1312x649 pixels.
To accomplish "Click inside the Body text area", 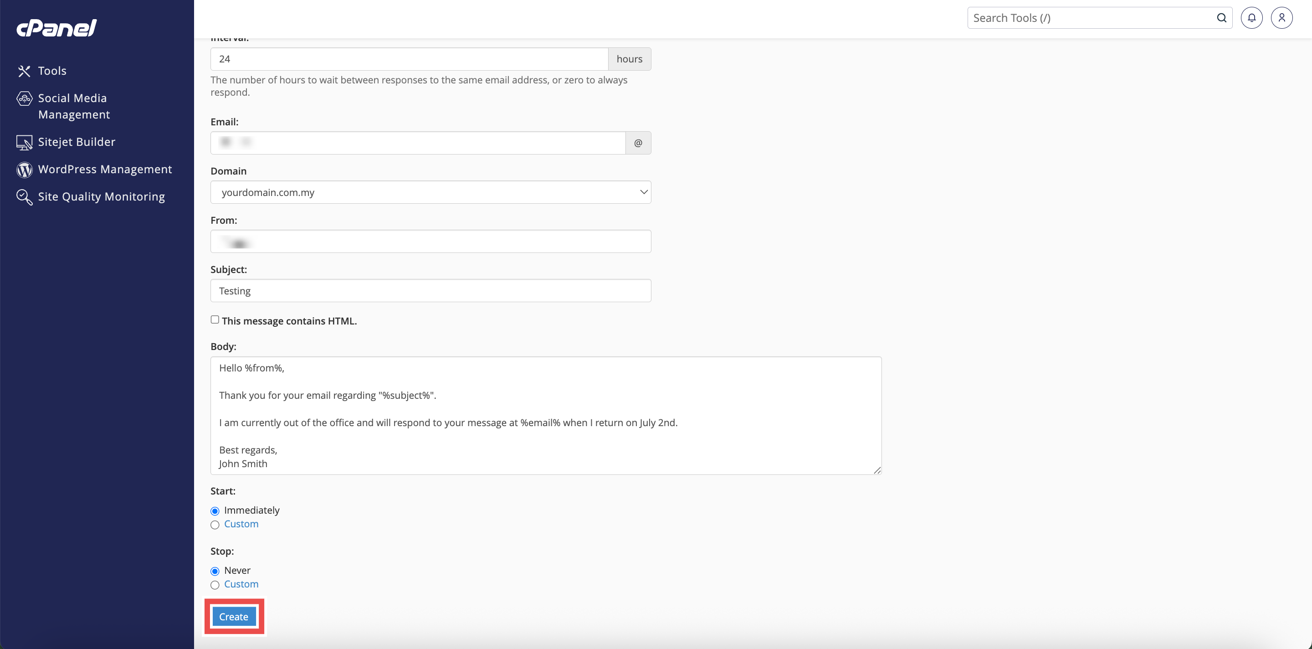I will (545, 415).
